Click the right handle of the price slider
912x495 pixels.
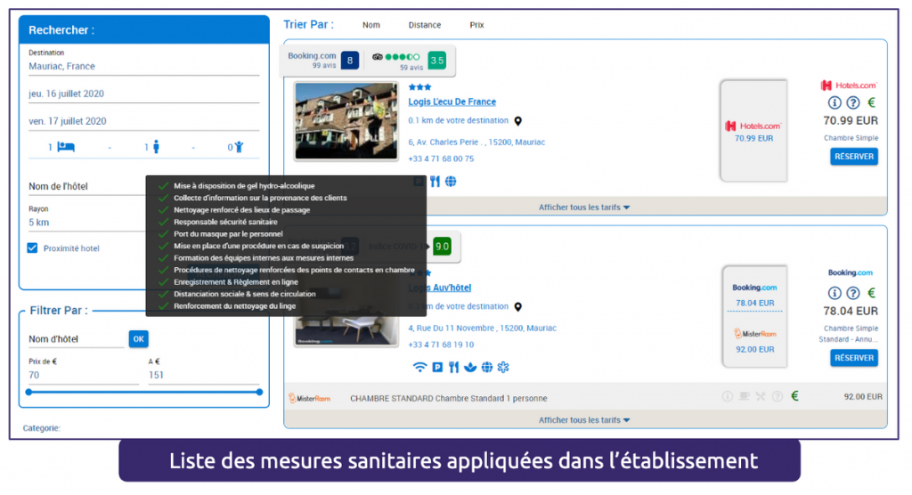point(259,392)
